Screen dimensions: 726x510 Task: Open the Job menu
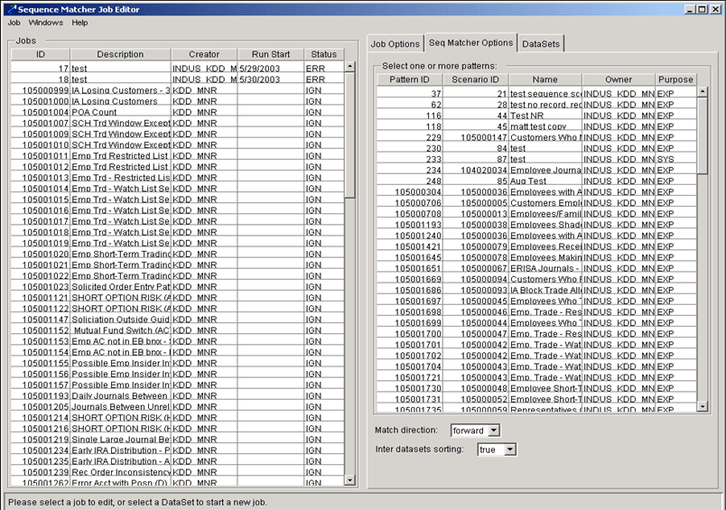click(14, 23)
